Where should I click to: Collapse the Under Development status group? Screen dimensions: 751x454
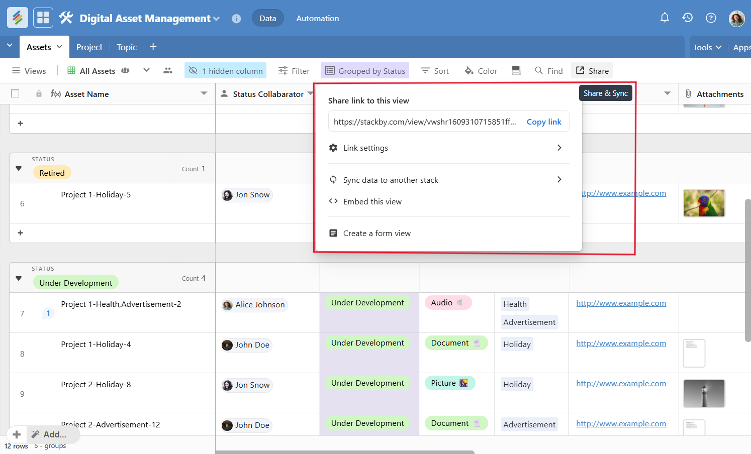tap(19, 278)
